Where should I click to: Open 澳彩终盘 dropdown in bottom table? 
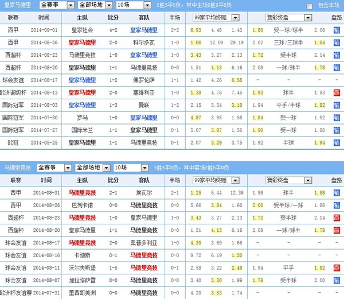[x=289, y=180]
